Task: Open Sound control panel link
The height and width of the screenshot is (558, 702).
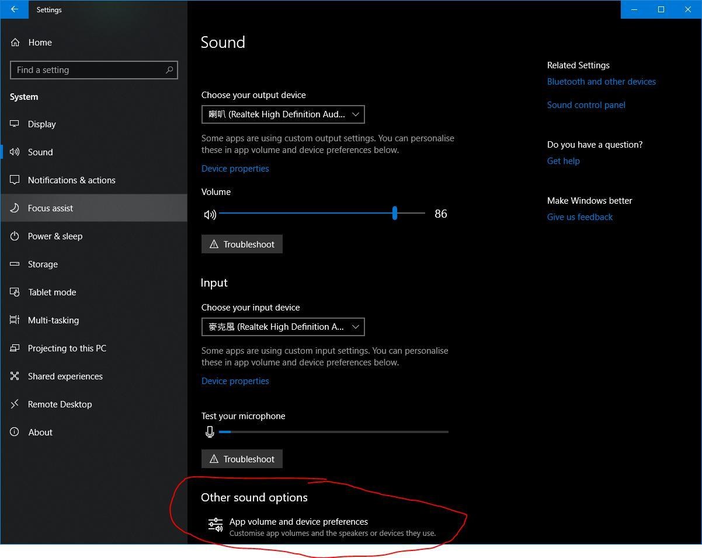Action: 586,105
